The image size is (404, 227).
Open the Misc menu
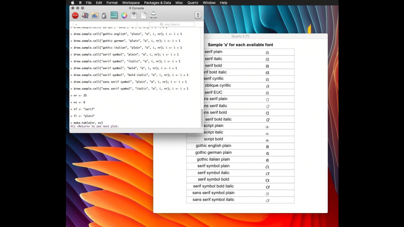click(x=179, y=3)
